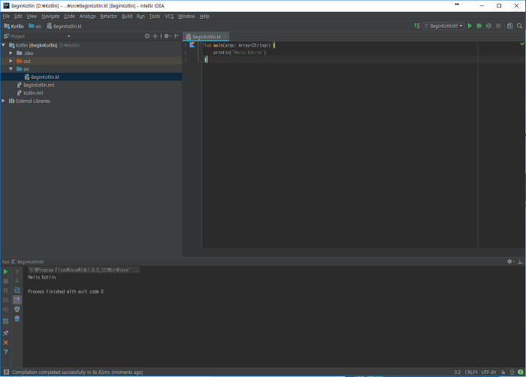The height and width of the screenshot is (377, 526).
Task: Click the CRLF line separator in the status bar
Action: (471, 372)
